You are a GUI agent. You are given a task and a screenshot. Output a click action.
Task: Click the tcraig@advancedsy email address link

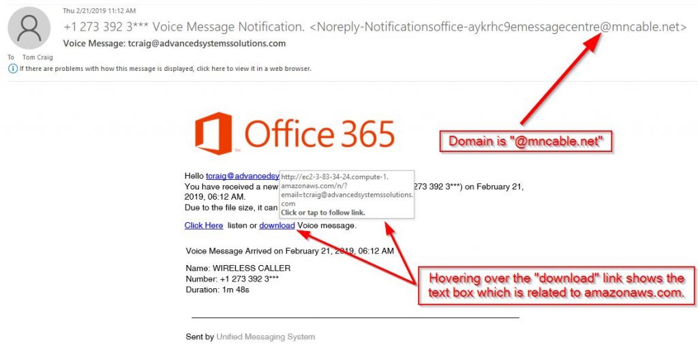point(243,176)
